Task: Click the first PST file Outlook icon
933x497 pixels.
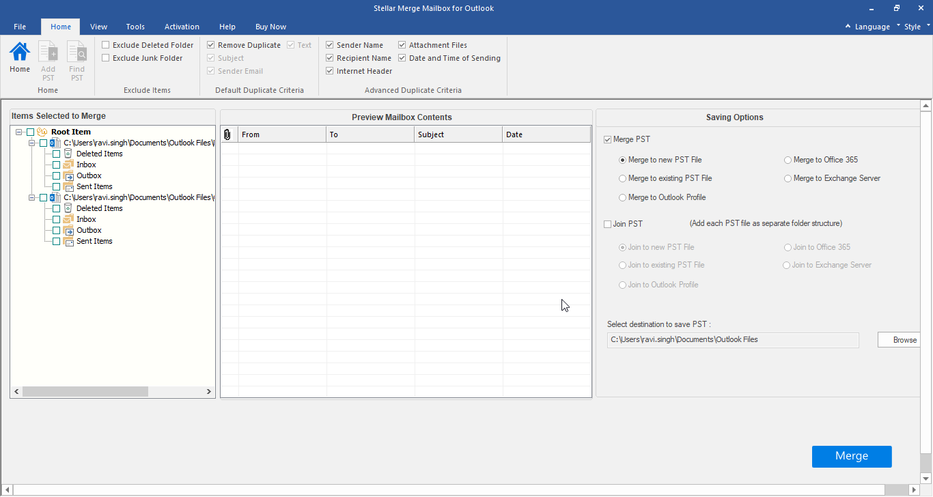Action: 55,143
